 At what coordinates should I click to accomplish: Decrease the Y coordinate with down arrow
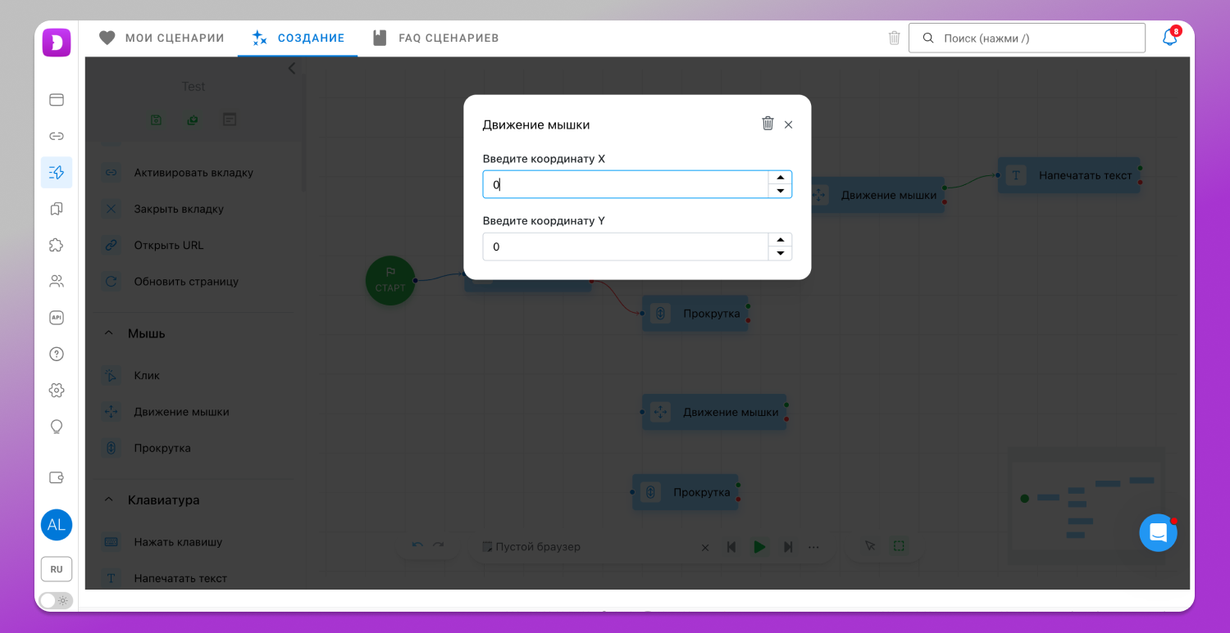(x=780, y=253)
